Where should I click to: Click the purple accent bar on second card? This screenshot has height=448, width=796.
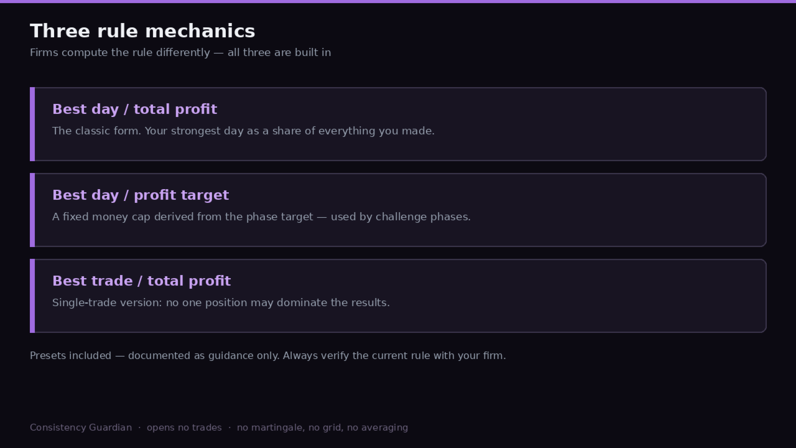[32, 210]
